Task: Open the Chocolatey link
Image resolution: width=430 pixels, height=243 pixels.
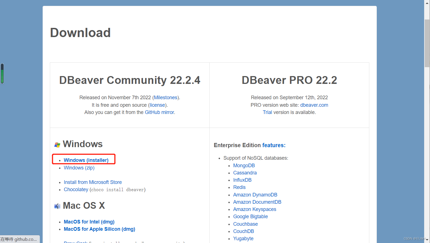Action: click(x=76, y=189)
